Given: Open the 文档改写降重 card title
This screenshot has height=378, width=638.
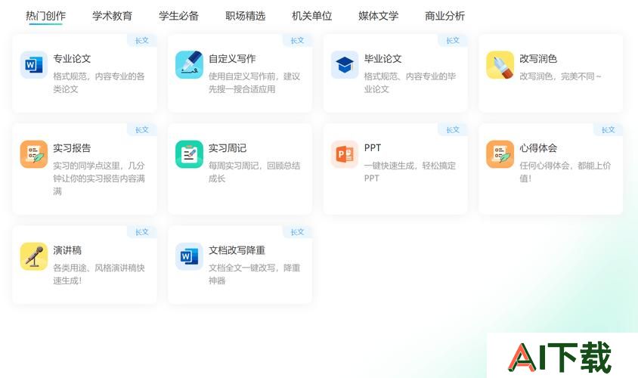Looking at the screenshot, I should 237,250.
